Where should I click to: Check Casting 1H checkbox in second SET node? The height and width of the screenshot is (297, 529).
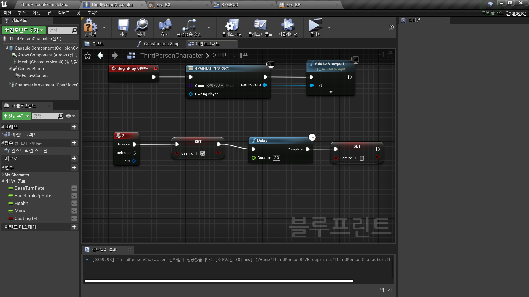pos(362,158)
